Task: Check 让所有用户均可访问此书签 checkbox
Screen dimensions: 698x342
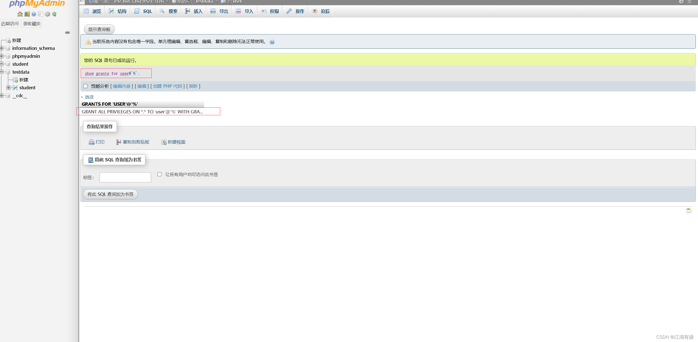Action: pyautogui.click(x=160, y=174)
